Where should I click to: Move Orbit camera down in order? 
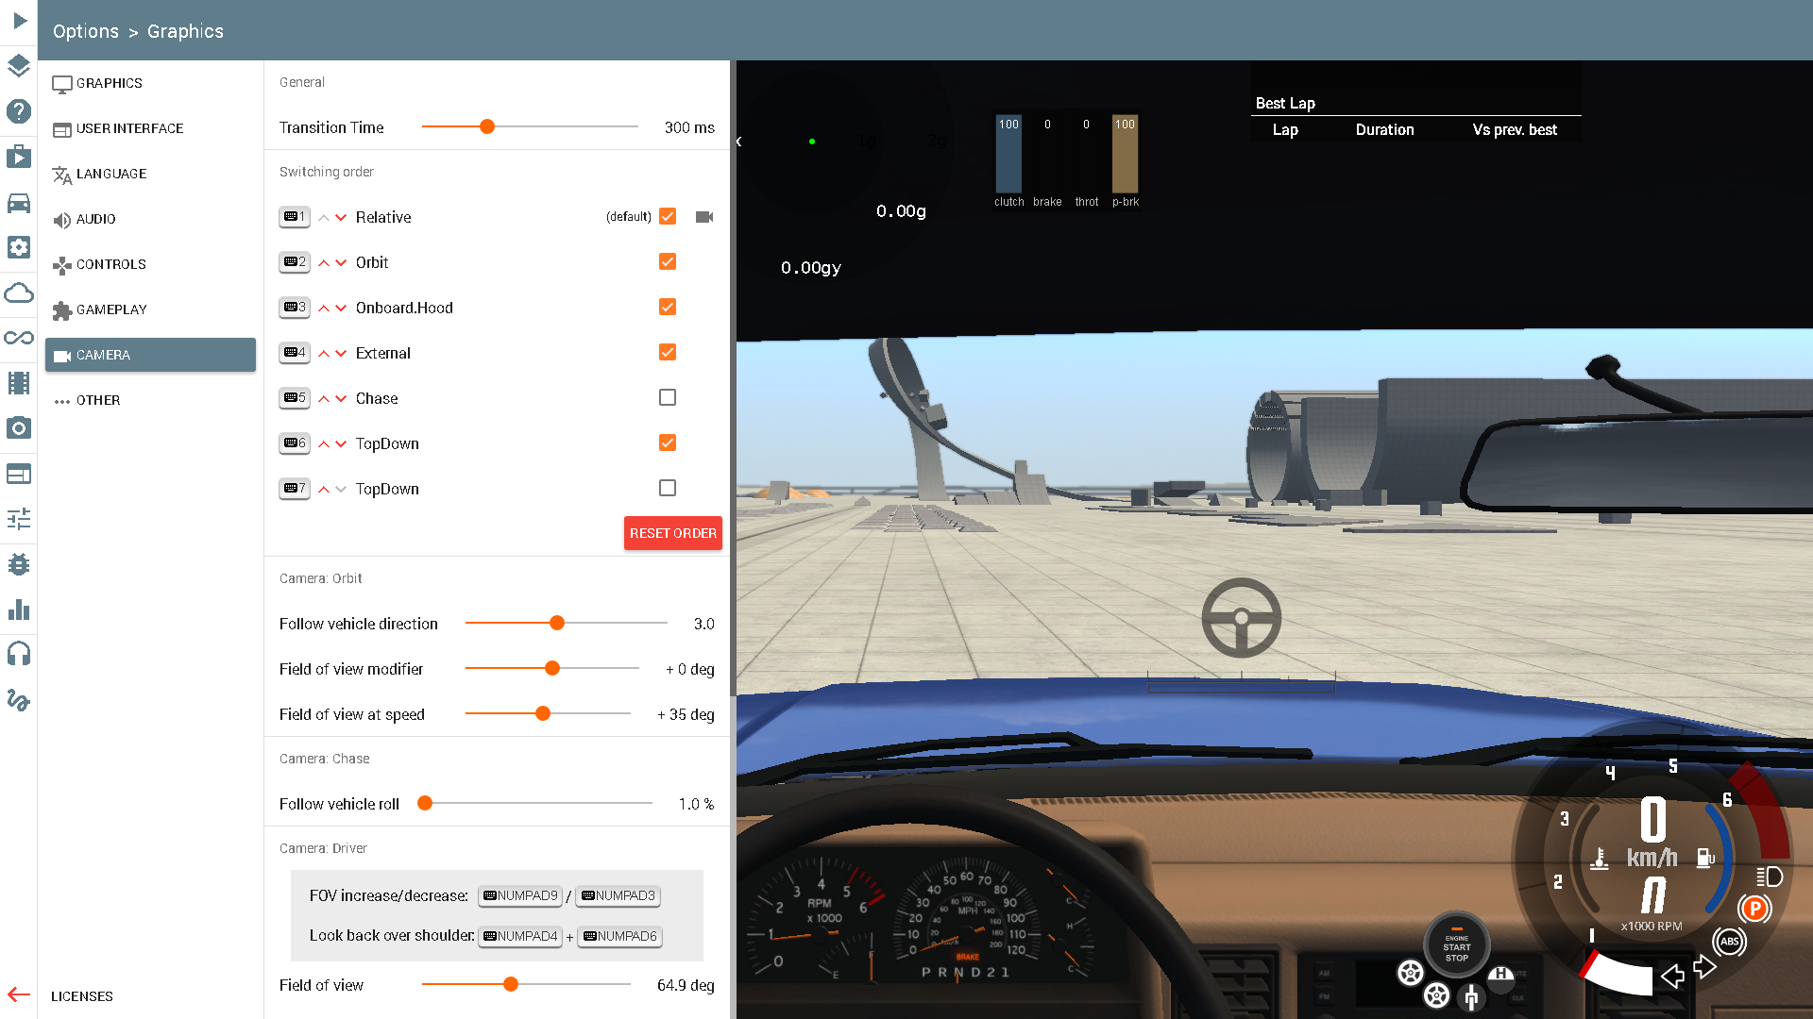341,263
